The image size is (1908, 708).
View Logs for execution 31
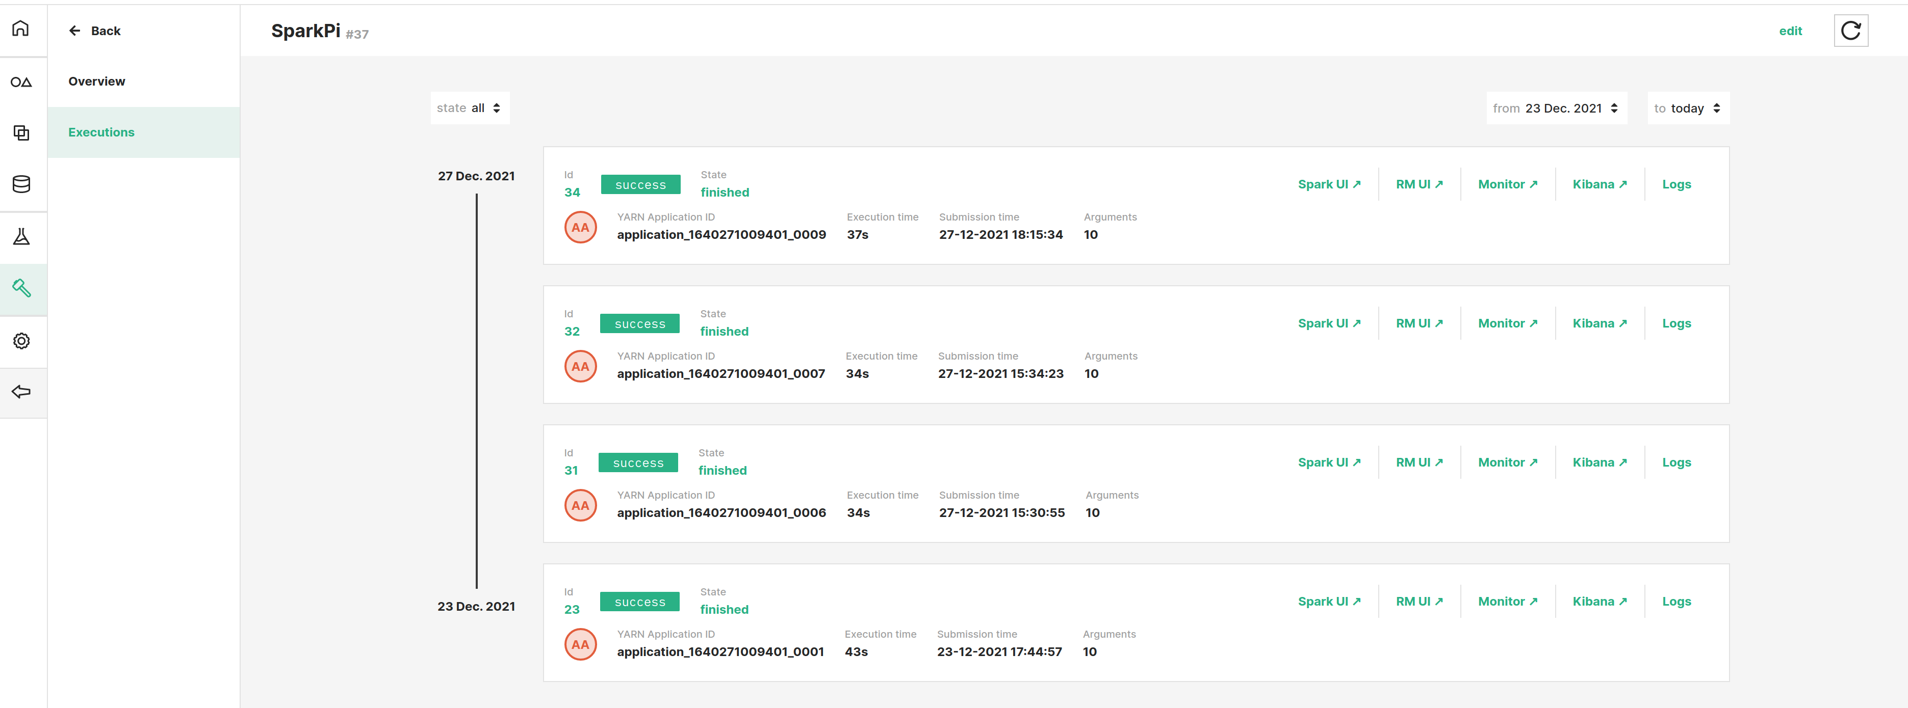[x=1676, y=462]
